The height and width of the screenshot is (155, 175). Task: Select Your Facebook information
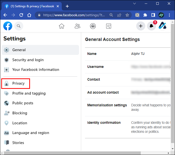(35, 70)
